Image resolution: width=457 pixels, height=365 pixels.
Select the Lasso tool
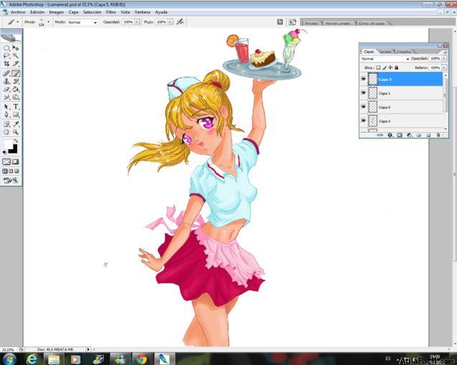click(x=6, y=56)
